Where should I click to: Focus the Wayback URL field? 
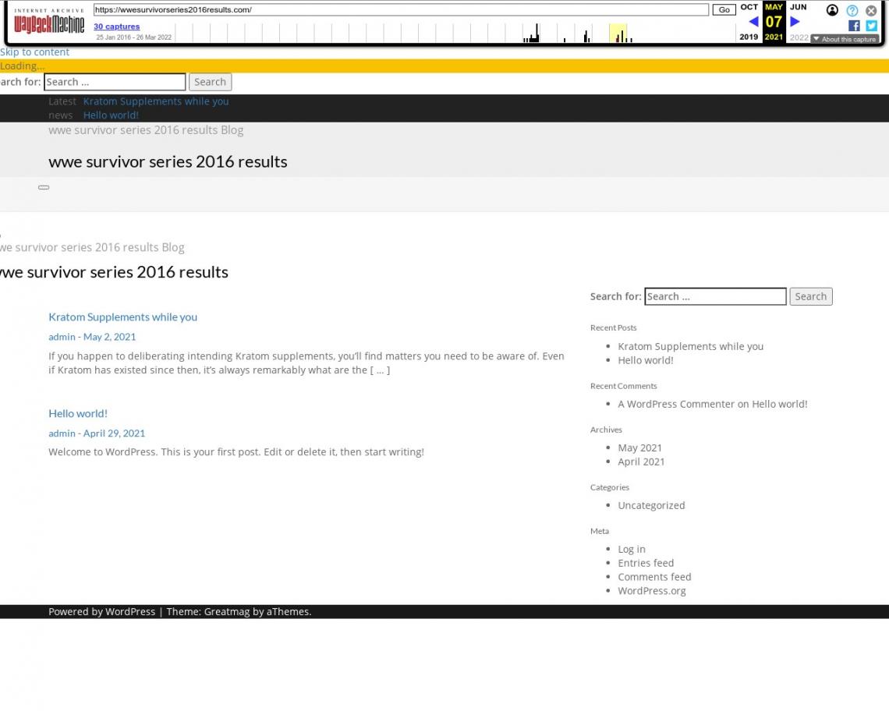tap(401, 9)
